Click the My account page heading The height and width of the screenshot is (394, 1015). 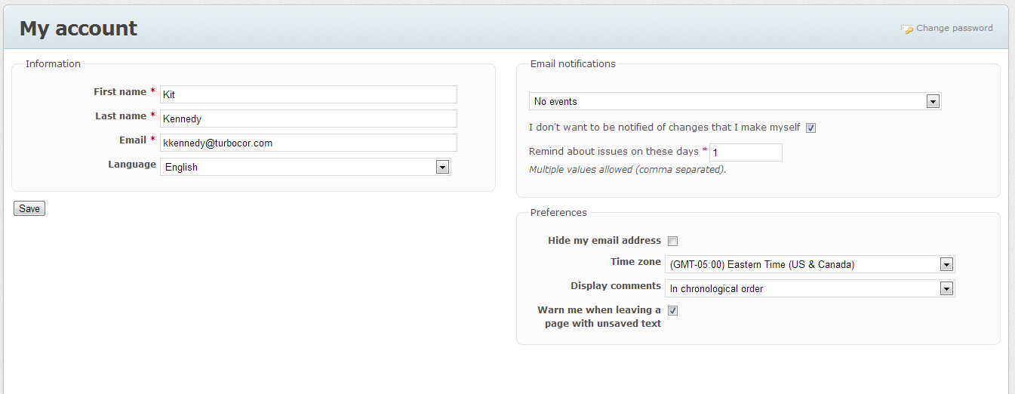[x=78, y=28]
